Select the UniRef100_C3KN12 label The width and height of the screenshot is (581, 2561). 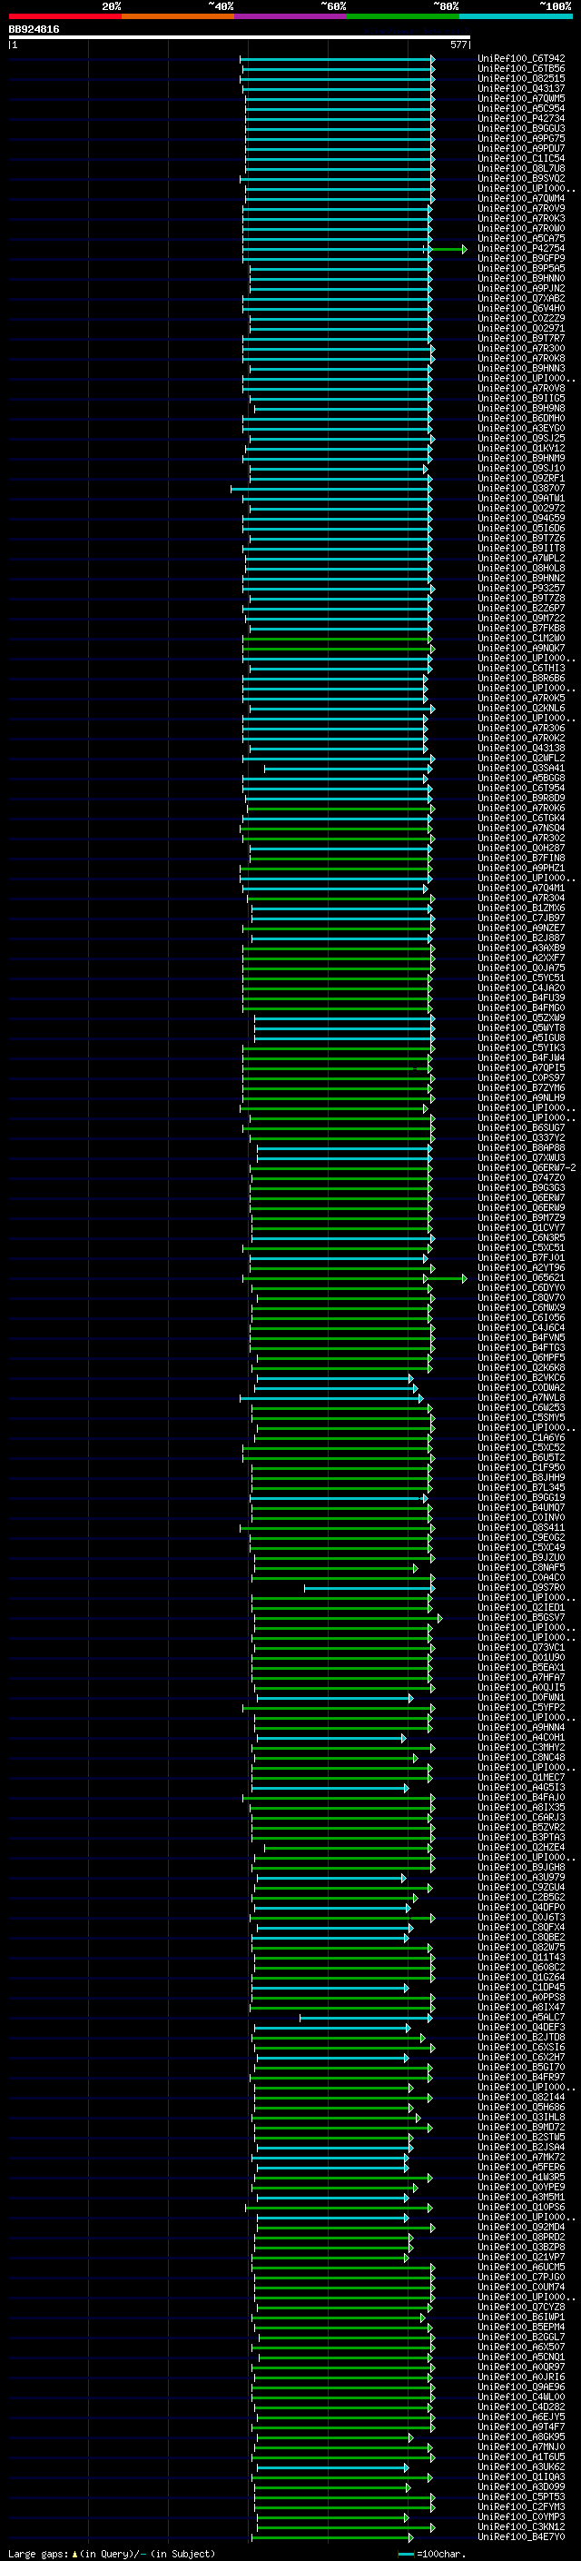(x=521, y=2527)
